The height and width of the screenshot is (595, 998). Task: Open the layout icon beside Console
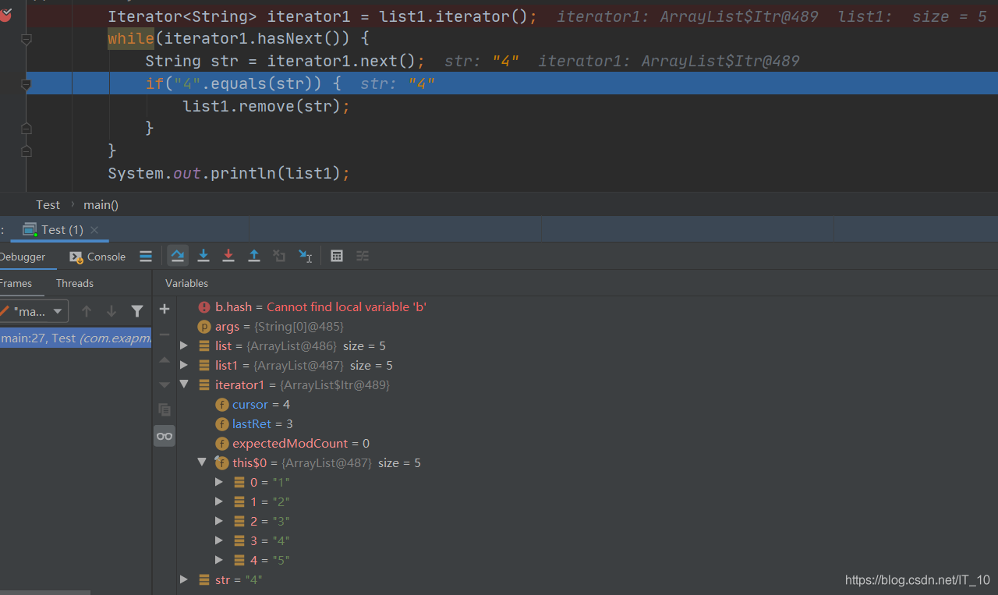coord(146,256)
